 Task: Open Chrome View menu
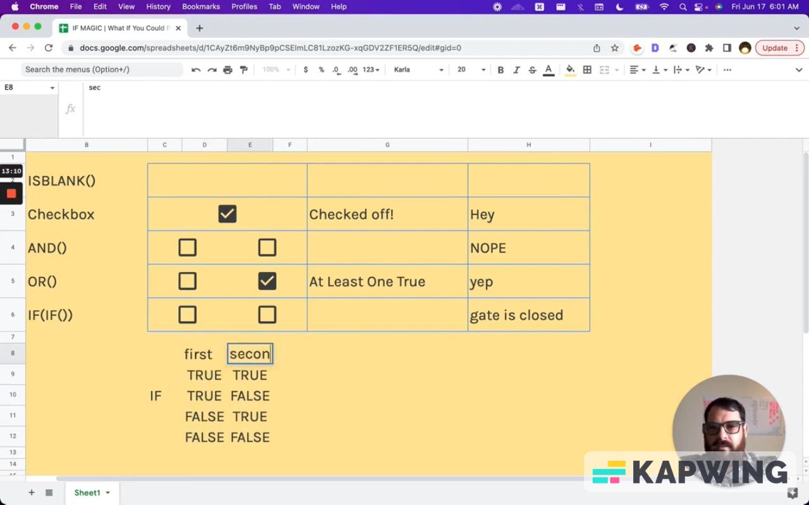click(x=126, y=7)
